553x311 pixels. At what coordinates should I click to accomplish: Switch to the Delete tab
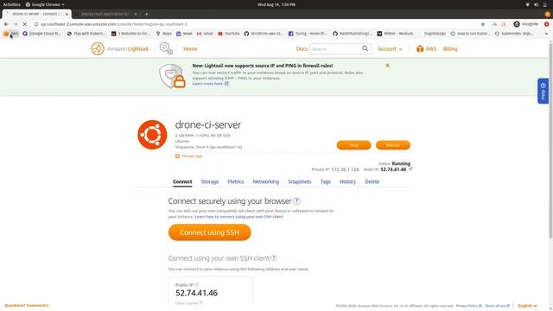[x=372, y=181]
